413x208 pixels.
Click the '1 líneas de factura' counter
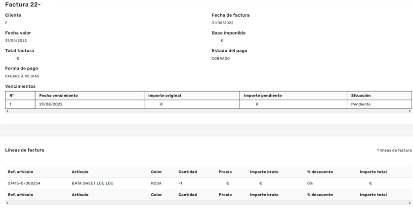(394, 150)
